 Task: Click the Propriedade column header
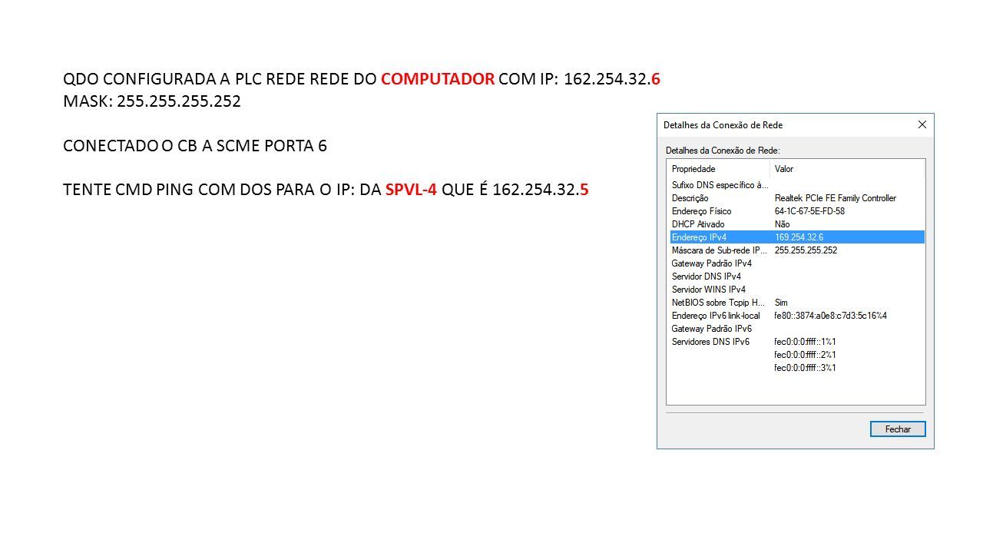point(719,169)
